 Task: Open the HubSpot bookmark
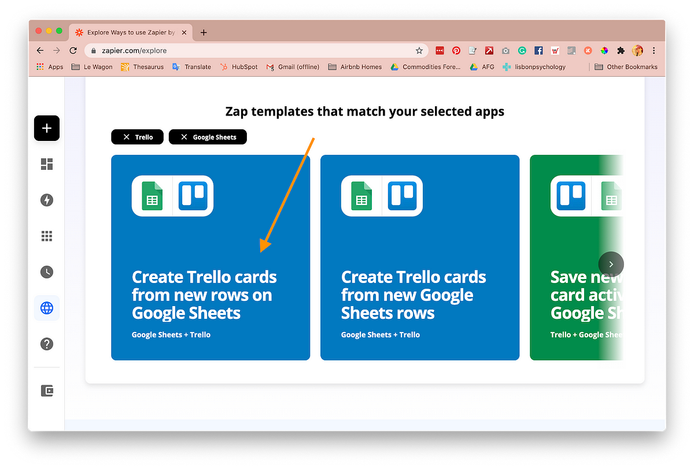click(239, 67)
